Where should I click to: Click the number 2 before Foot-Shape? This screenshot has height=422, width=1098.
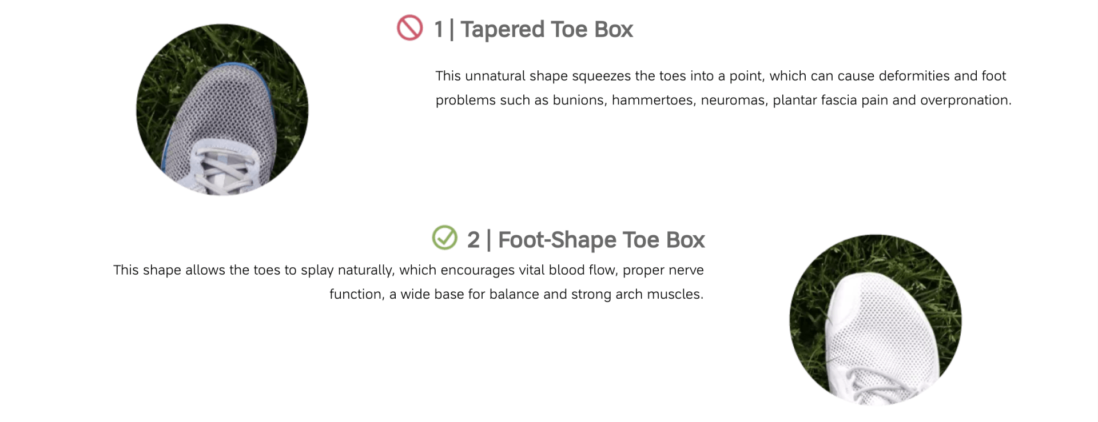[x=474, y=240]
